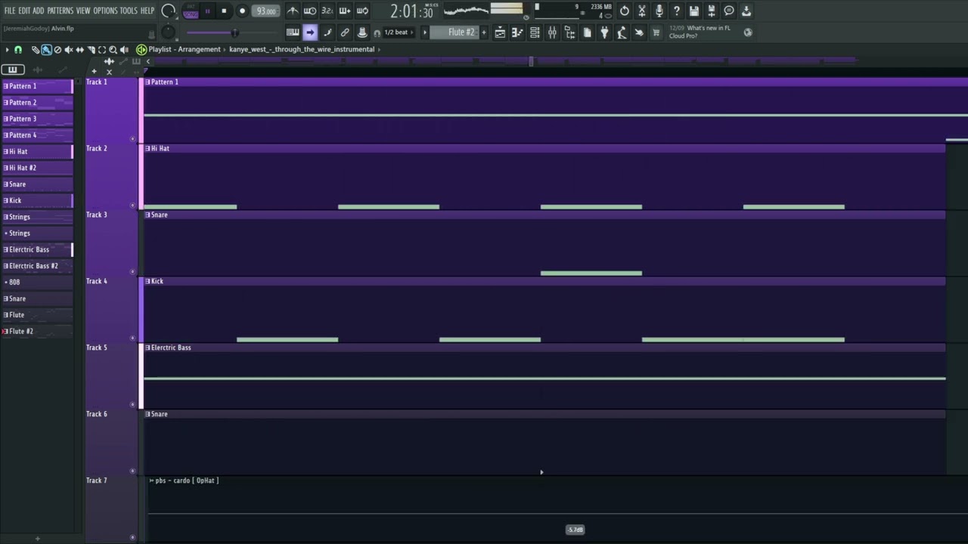This screenshot has height=544, width=968.
Task: Toggle wait for input before recording
Action: point(310,11)
